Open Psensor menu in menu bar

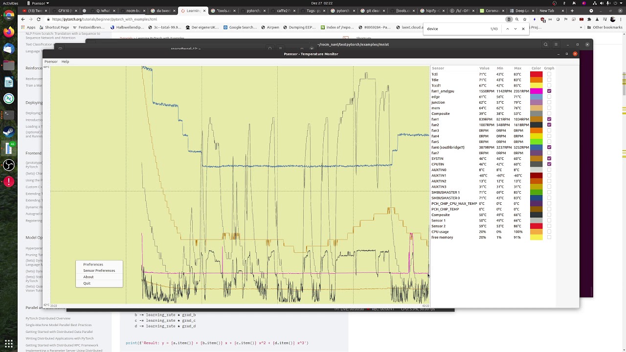[51, 62]
